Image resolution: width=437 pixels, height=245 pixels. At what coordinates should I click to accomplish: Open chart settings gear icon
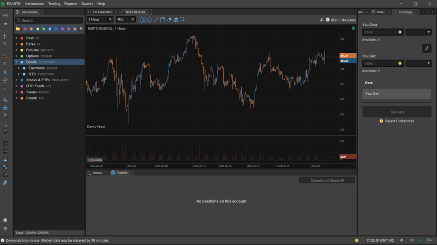[149, 20]
